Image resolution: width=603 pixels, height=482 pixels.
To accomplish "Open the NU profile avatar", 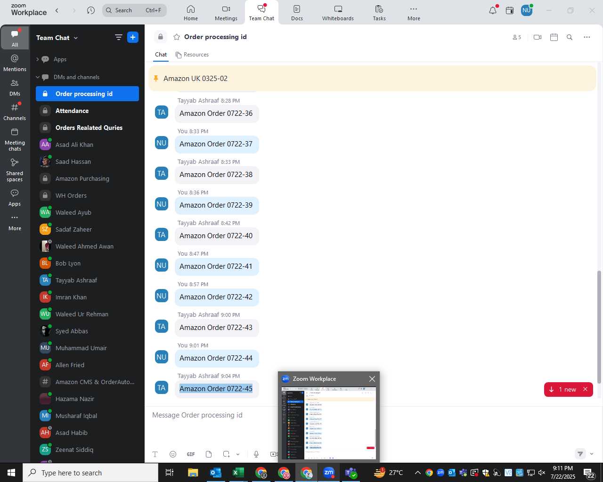I will tap(527, 10).
